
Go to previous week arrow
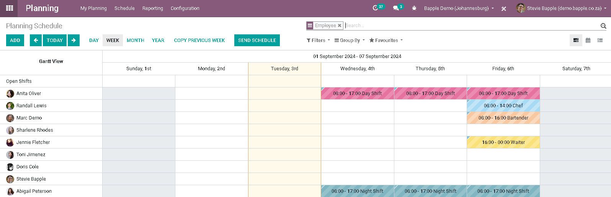tap(36, 40)
